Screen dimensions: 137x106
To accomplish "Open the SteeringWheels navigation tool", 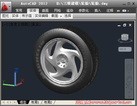I will pos(129,67).
